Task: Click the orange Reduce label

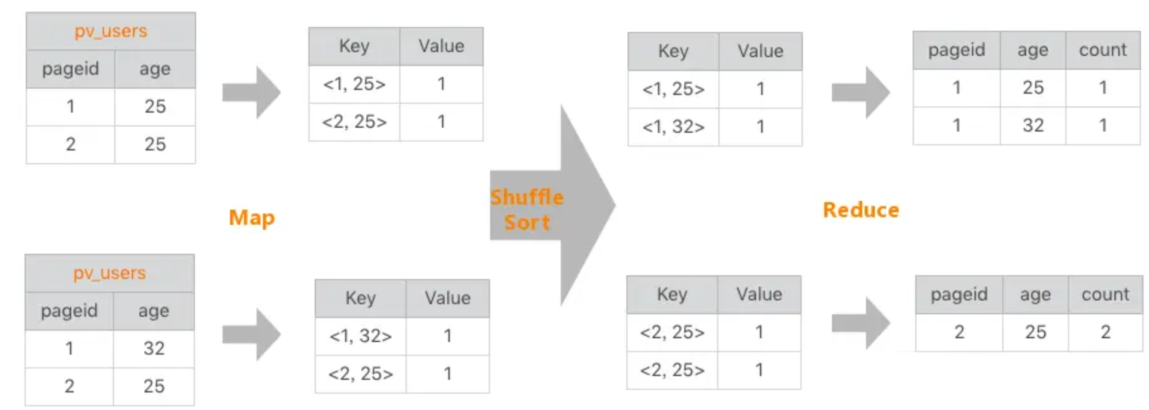Action: [x=861, y=210]
